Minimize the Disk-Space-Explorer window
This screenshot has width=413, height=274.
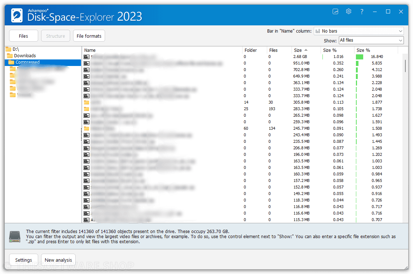tap(375, 12)
